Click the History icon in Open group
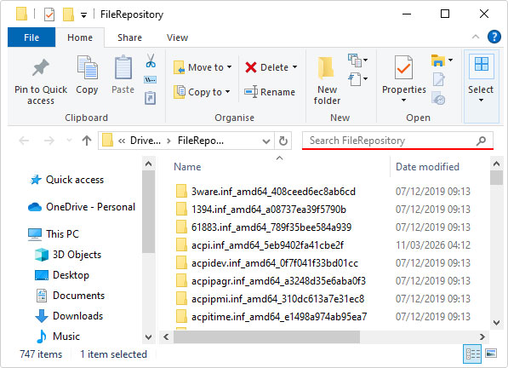The height and width of the screenshot is (368, 508). pyautogui.click(x=438, y=99)
